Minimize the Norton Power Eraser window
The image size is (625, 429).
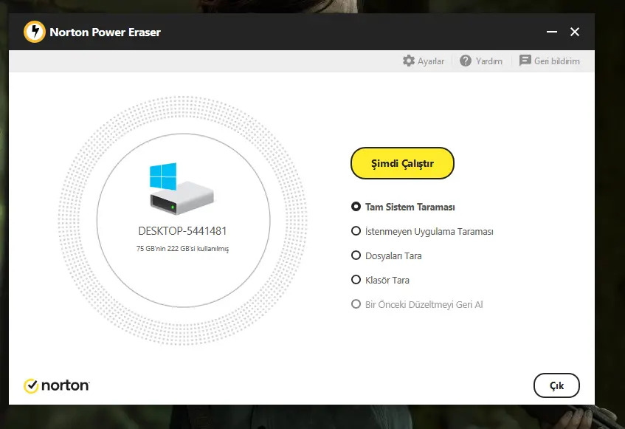(x=552, y=32)
